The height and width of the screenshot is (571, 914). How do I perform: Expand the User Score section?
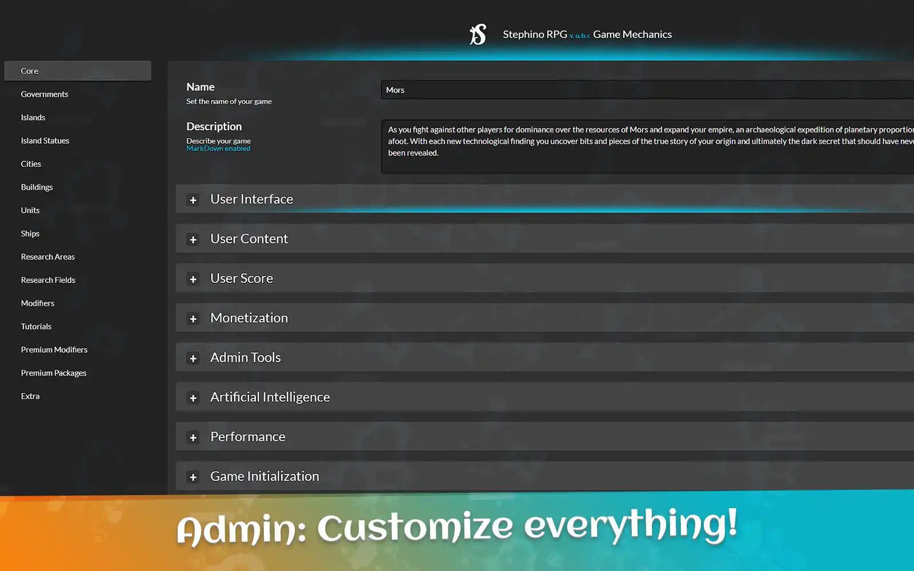point(193,279)
